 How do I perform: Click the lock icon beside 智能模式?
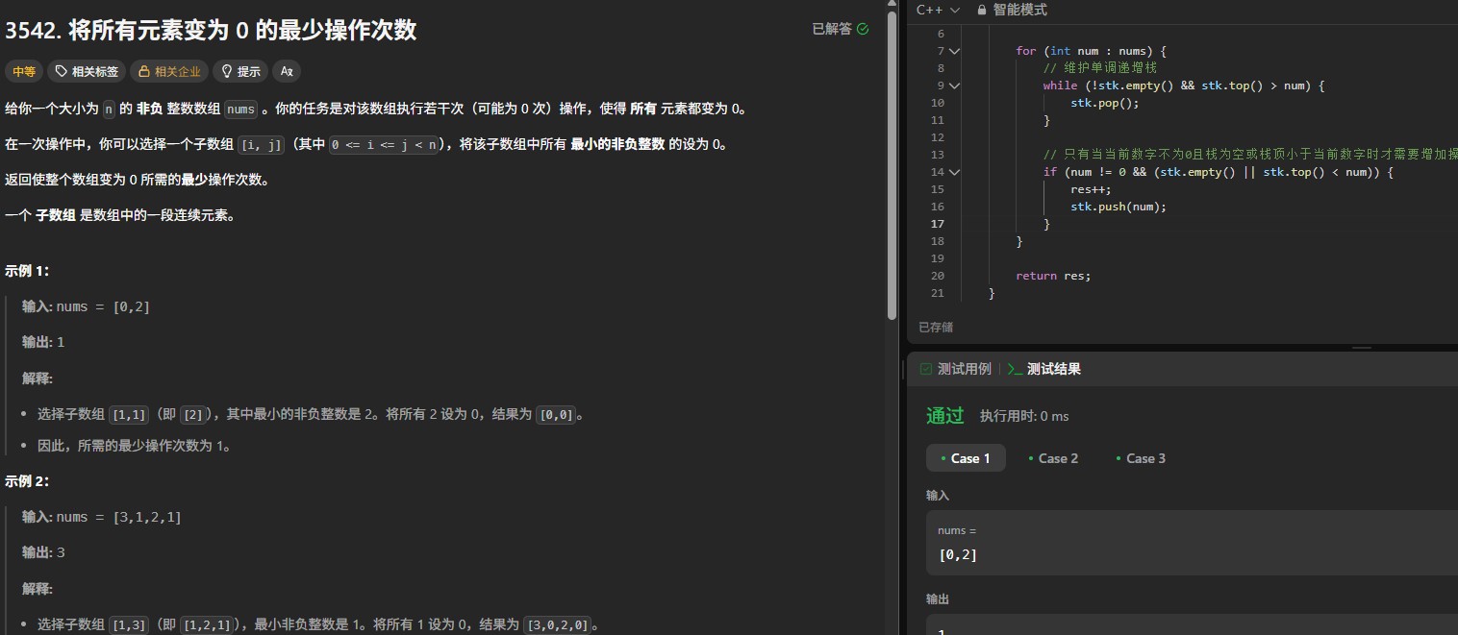[x=981, y=10]
